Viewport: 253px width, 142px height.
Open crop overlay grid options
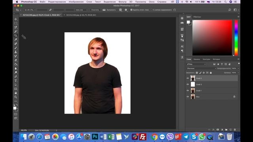120,10
